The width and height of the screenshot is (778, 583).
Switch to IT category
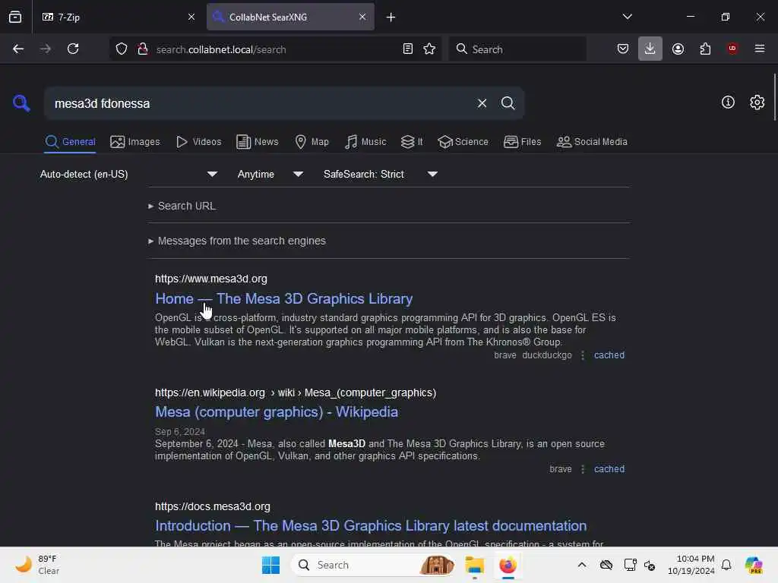(x=412, y=142)
